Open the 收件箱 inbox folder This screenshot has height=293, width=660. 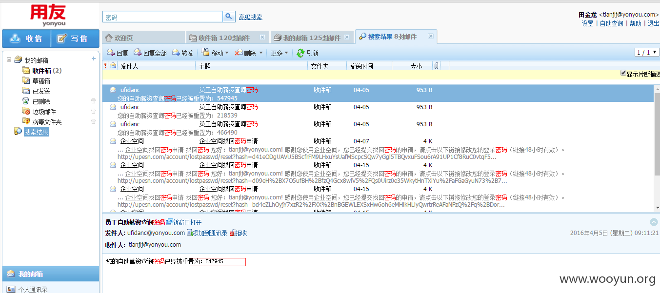42,71
